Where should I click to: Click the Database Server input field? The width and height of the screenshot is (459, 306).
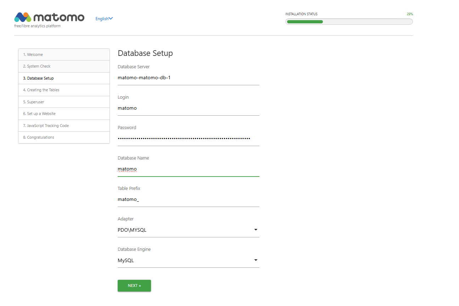tap(188, 78)
